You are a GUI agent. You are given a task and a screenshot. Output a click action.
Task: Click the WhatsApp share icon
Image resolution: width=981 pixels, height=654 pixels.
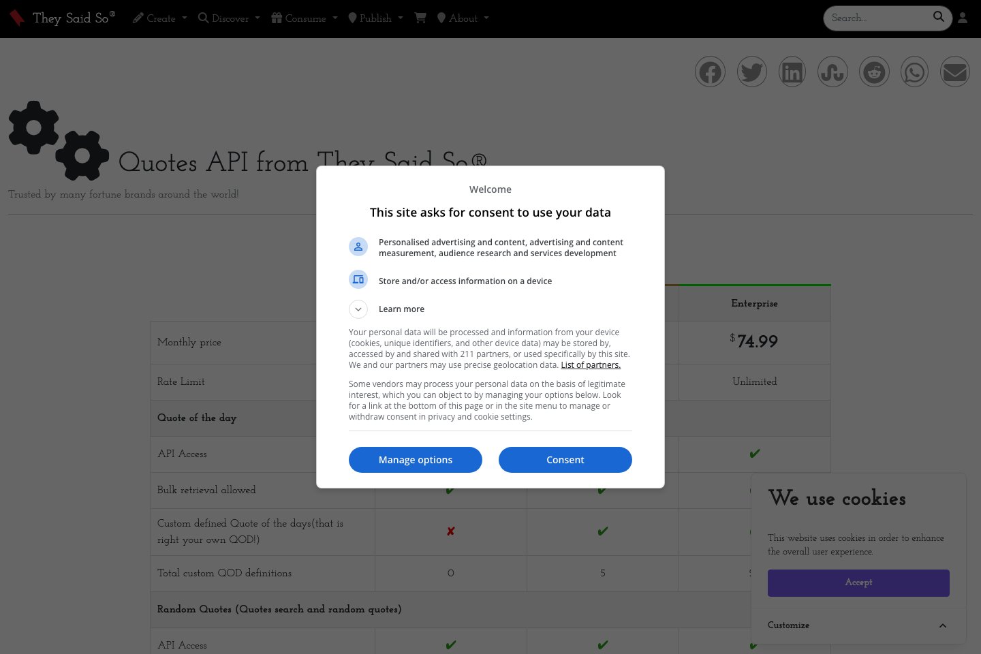tap(914, 72)
